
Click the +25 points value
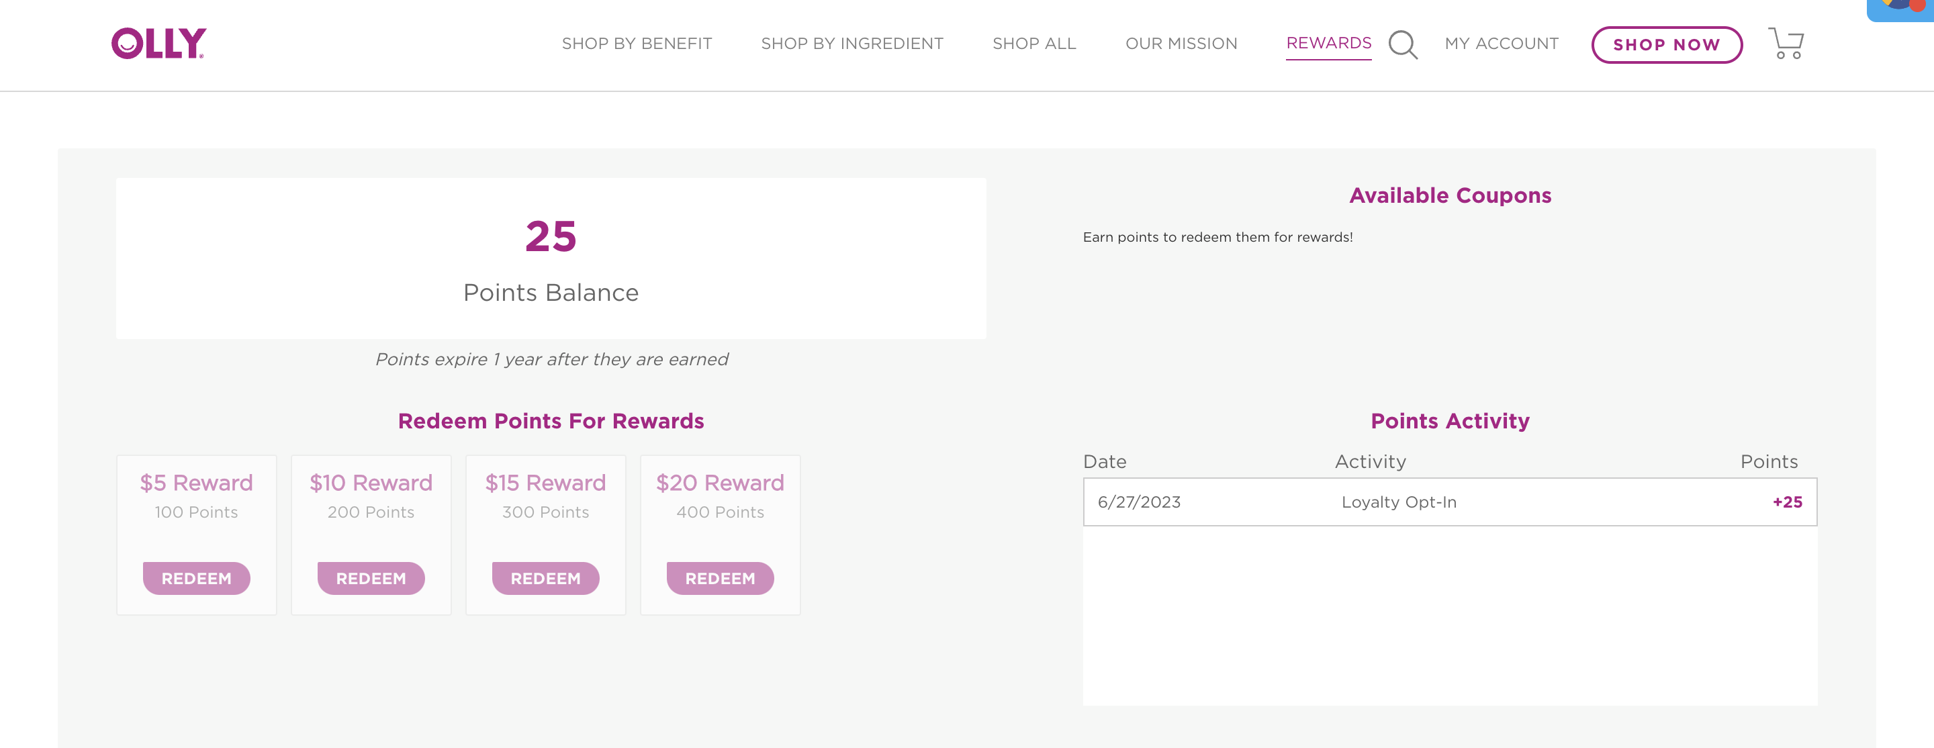1788,502
